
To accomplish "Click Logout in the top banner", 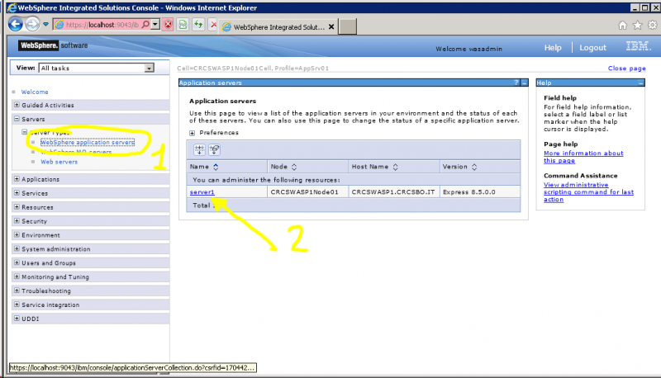I will click(x=592, y=48).
